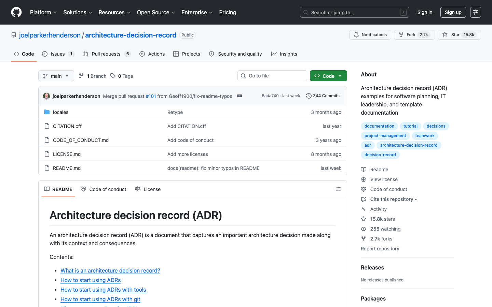The width and height of the screenshot is (492, 307).
Task: Expand the Platform menu
Action: (x=43, y=12)
